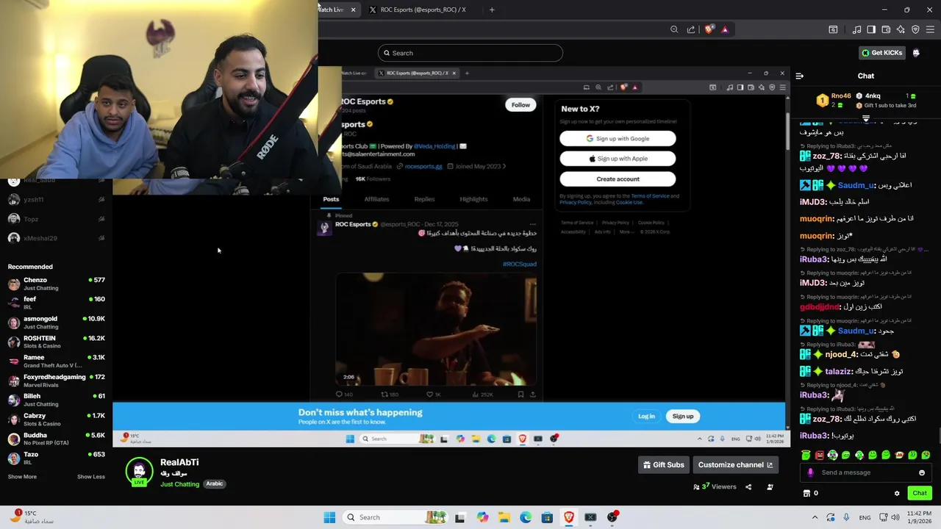
Task: Focus the Kick search field
Action: pyautogui.click(x=470, y=53)
